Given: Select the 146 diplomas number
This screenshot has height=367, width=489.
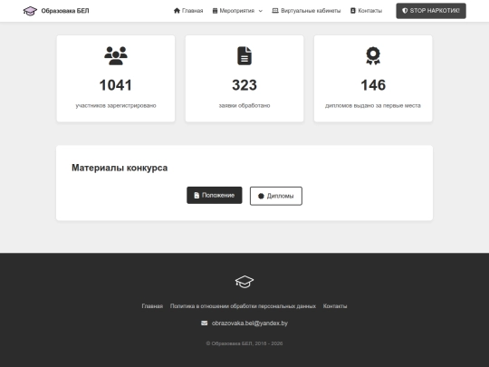Looking at the screenshot, I should pos(373,85).
